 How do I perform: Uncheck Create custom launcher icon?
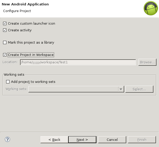(x=5, y=23)
